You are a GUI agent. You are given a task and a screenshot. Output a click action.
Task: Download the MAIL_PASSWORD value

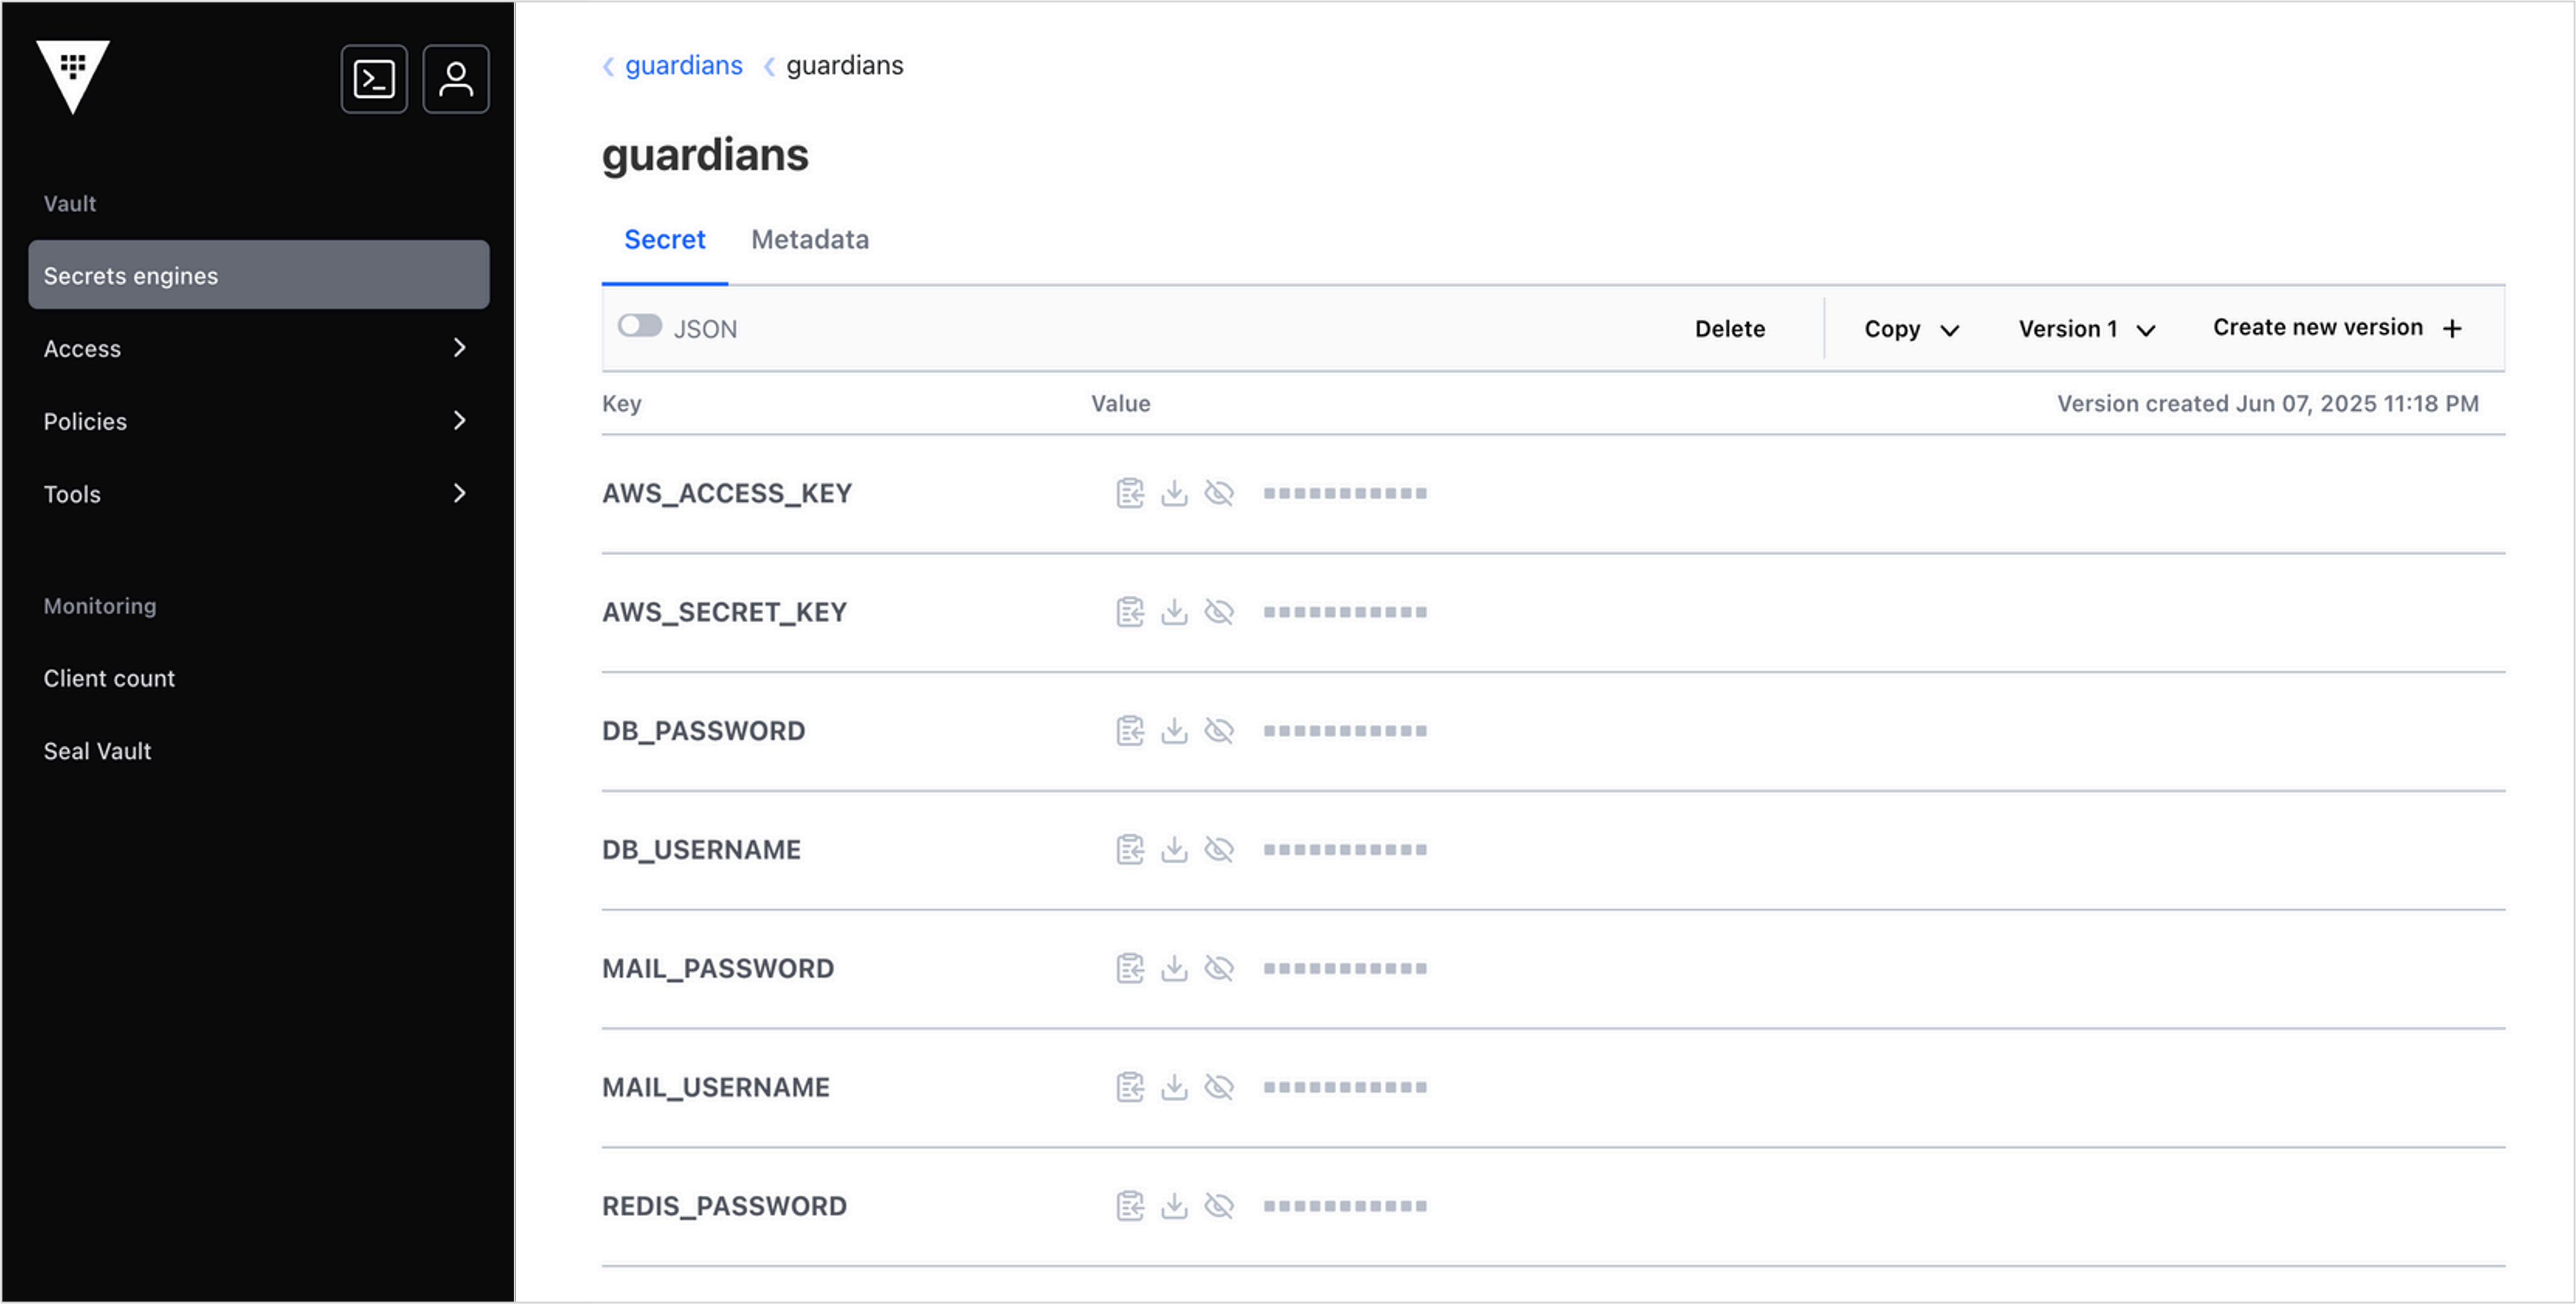(x=1174, y=968)
